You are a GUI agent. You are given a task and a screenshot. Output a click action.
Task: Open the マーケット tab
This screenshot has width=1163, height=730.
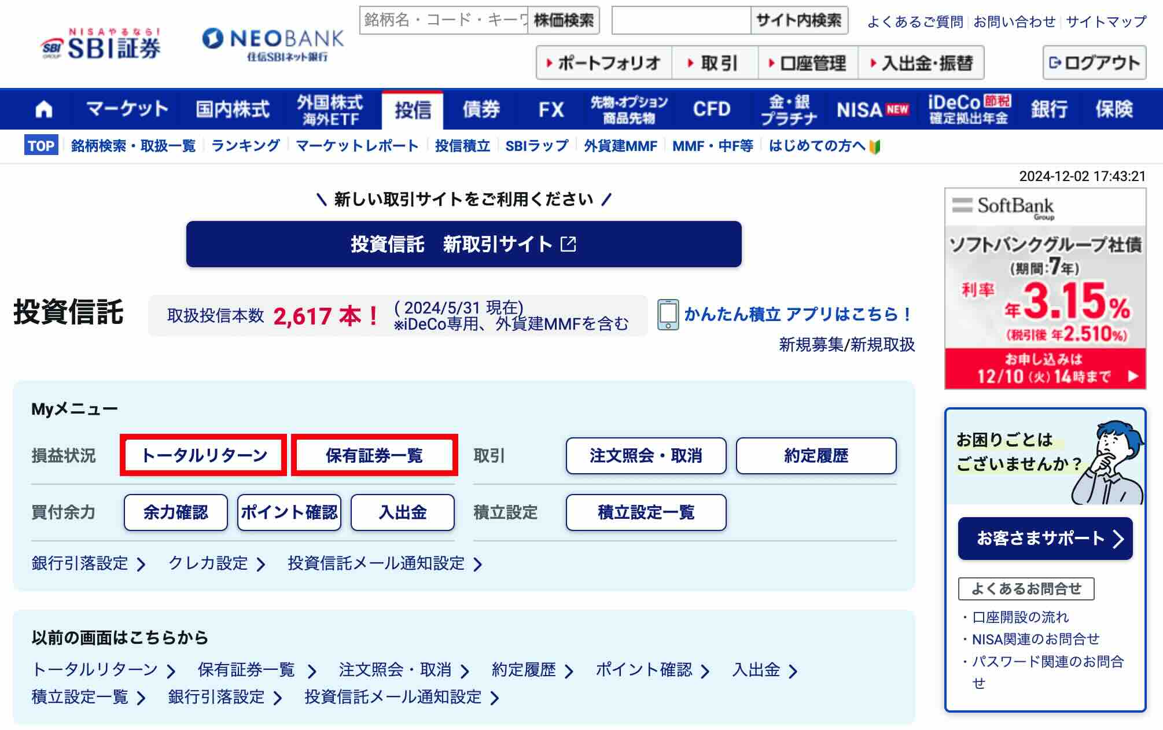pyautogui.click(x=127, y=109)
